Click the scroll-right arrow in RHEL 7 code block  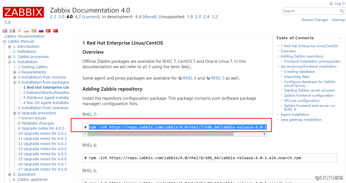(265, 134)
